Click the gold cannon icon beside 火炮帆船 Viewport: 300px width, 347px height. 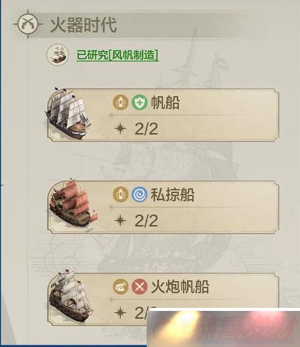pos(121,287)
